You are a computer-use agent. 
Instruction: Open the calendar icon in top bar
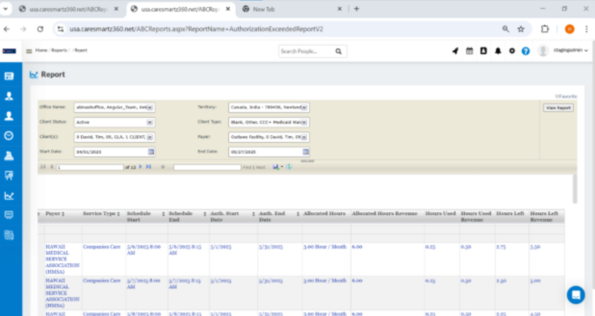coord(469,51)
